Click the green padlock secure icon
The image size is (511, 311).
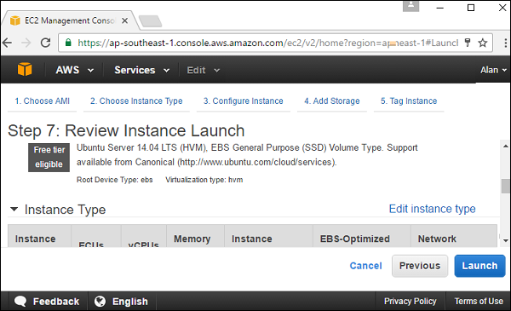coord(68,43)
